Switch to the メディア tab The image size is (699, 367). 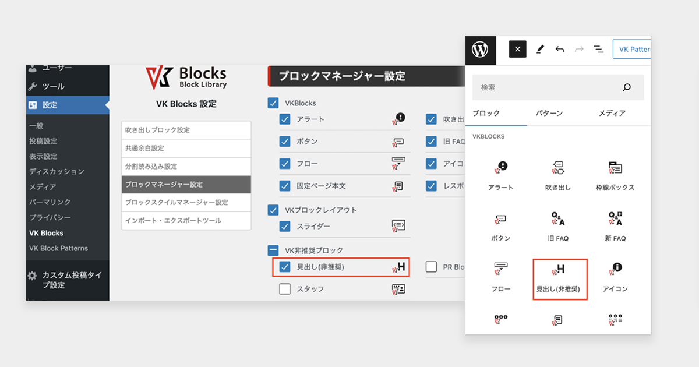612,113
